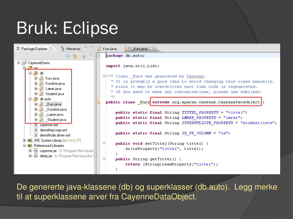Expand the Kursliste.java tree node

pyautogui.click(x=36, y=84)
